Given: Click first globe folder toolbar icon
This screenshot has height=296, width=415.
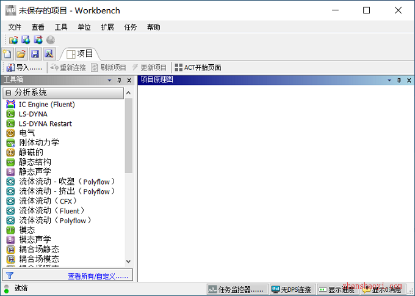Looking at the screenshot, I should click(13, 40).
